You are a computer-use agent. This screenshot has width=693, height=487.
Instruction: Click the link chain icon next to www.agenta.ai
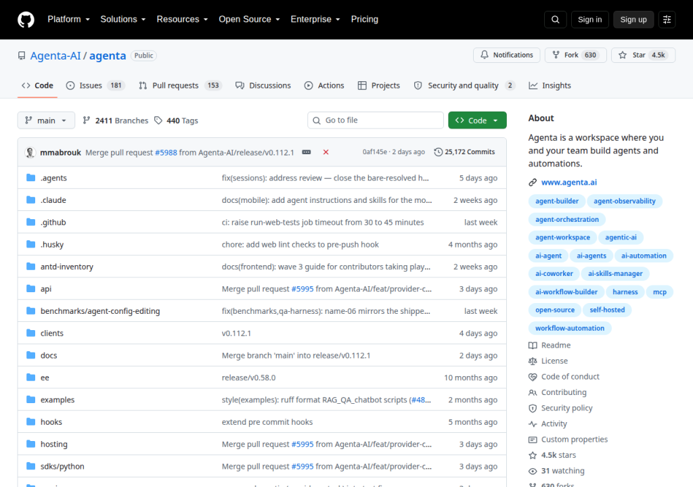pos(533,183)
